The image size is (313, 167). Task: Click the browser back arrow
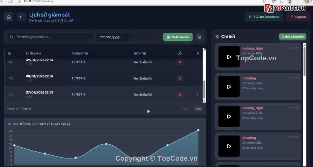[x=2, y=1]
